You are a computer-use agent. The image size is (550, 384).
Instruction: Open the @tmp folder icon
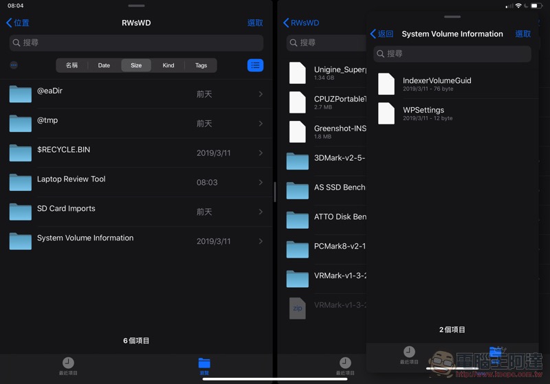coord(21,124)
